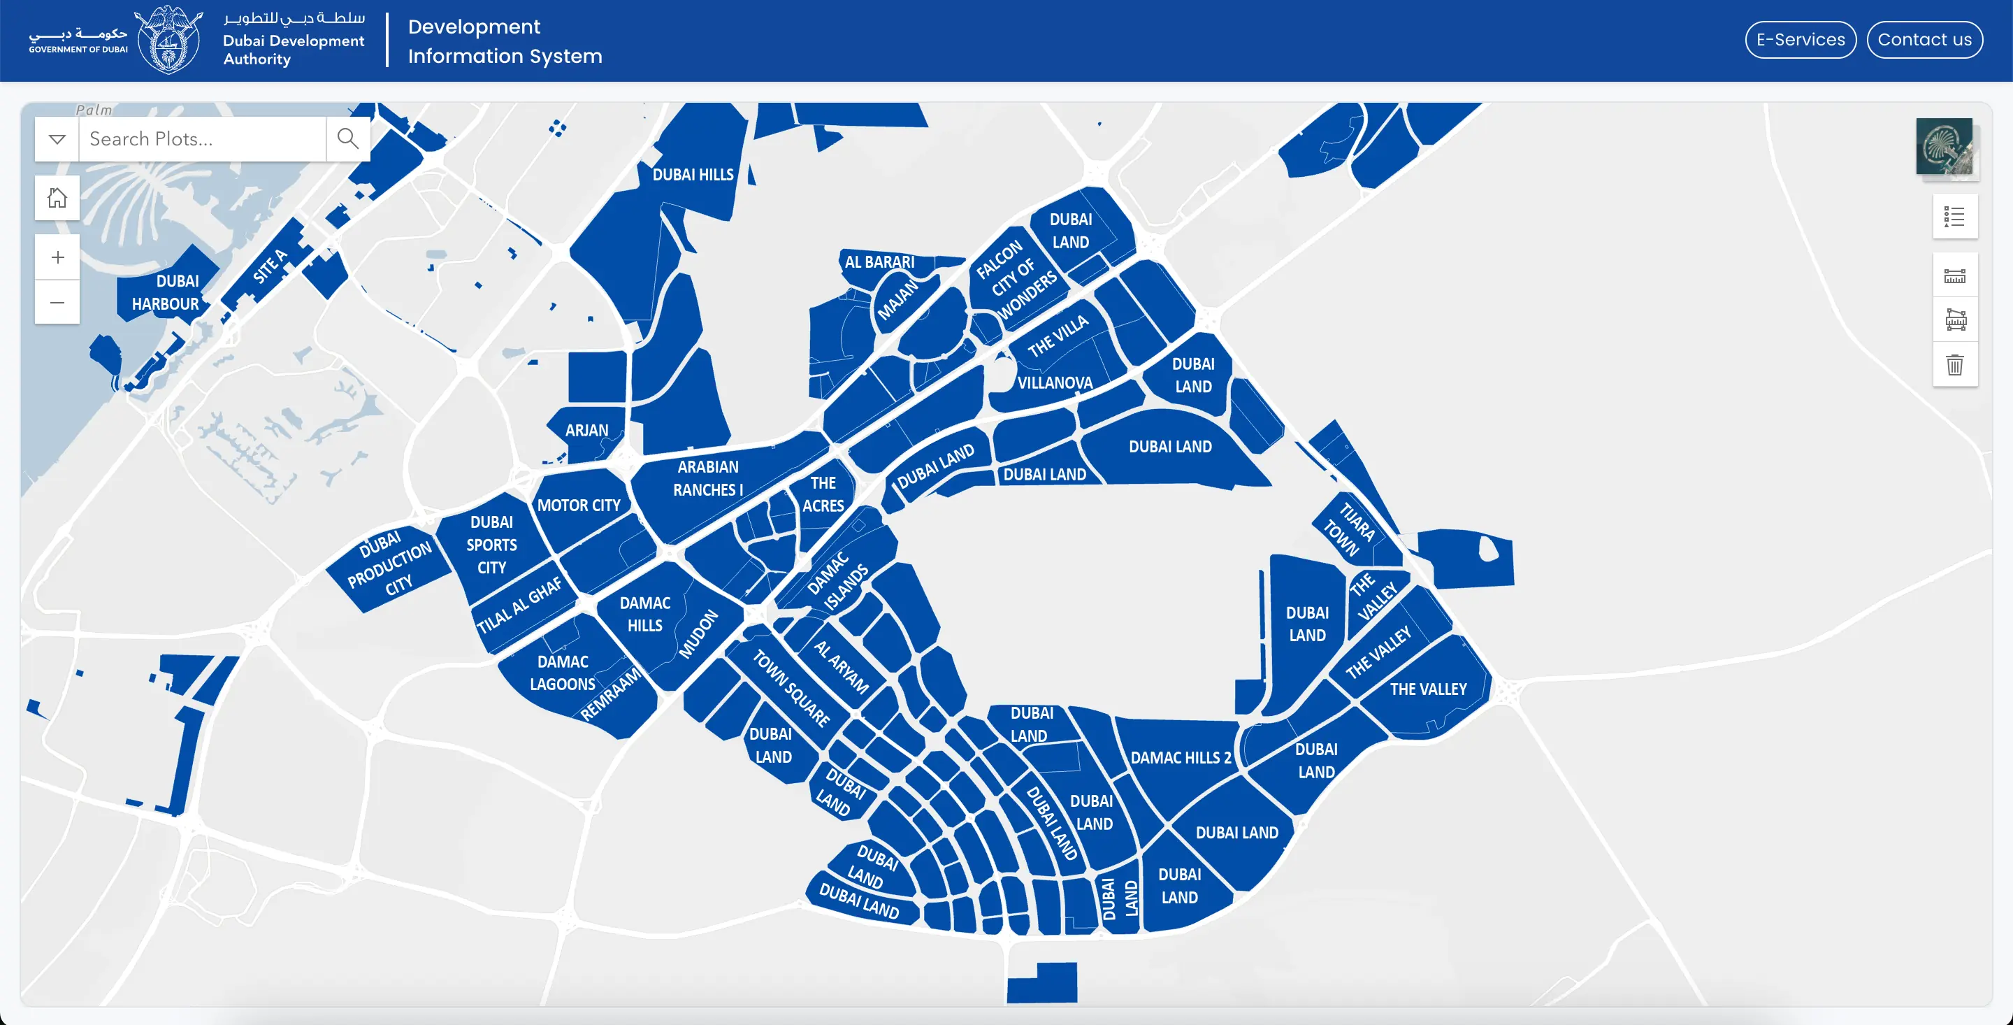Select the DUBAI HARBOUR area
This screenshot has width=2013, height=1025.
tap(166, 292)
